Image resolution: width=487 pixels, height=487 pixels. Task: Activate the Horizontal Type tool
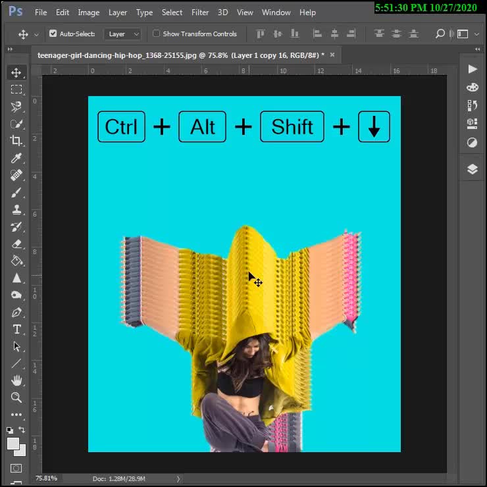pos(16,329)
